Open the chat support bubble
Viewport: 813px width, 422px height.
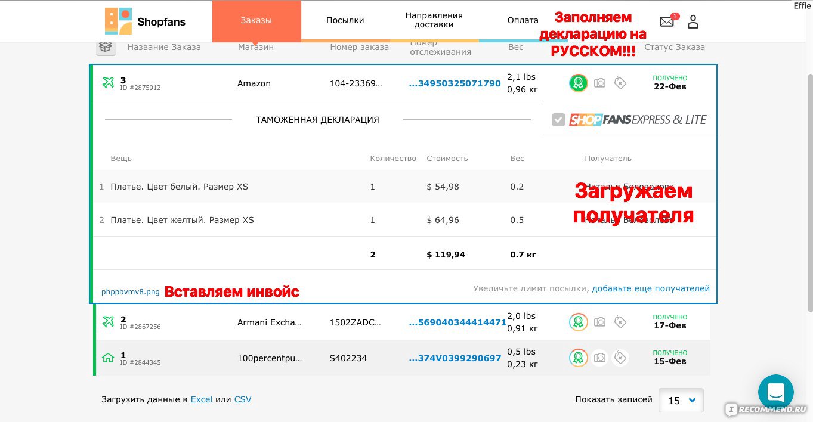point(775,392)
